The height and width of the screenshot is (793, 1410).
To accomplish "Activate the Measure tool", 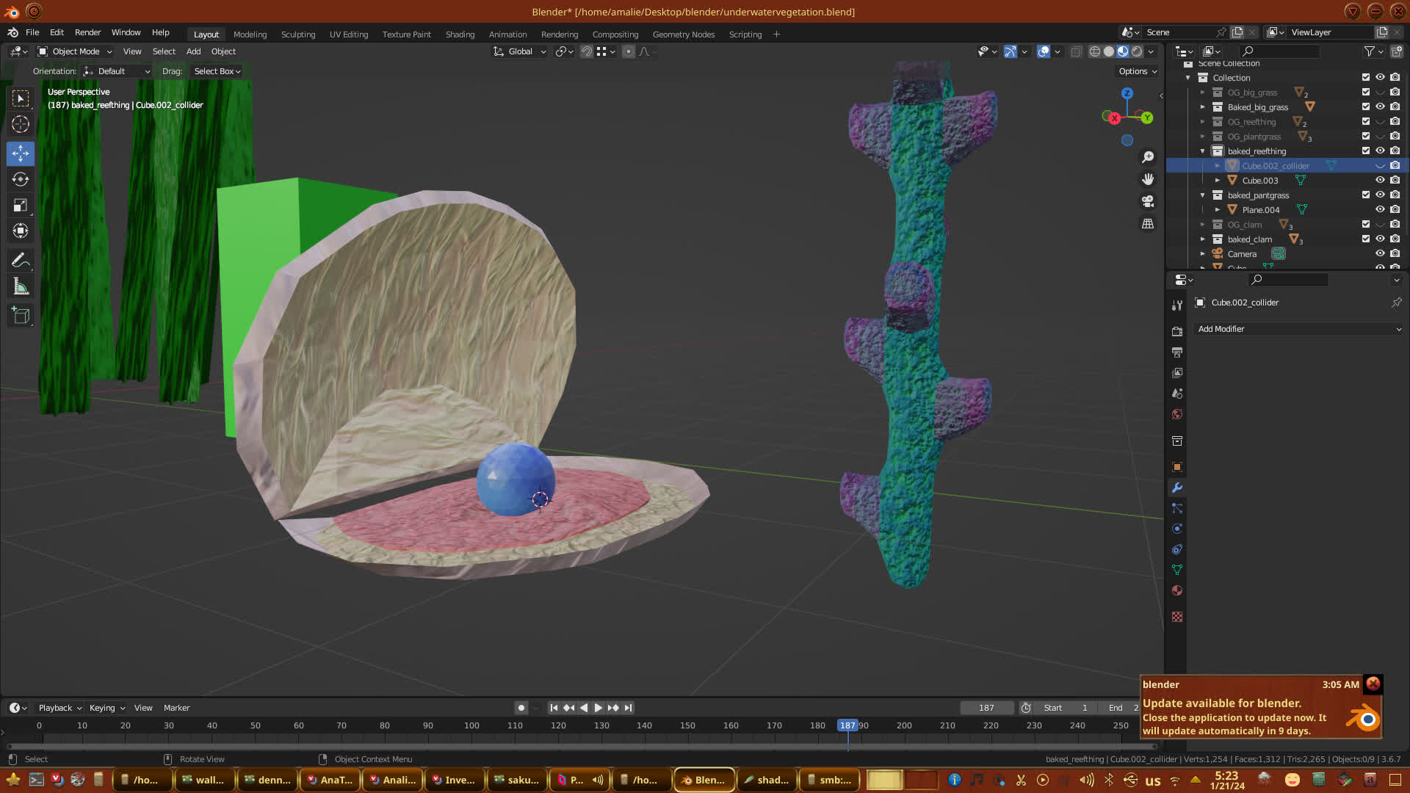I will [x=20, y=287].
